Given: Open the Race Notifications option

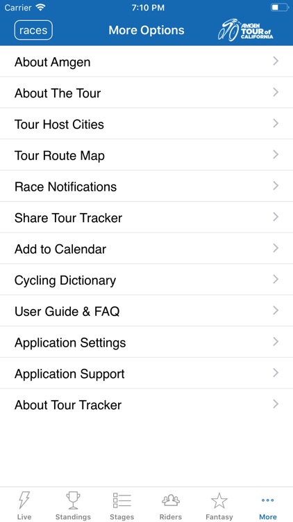Looking at the screenshot, I should pos(146,186).
